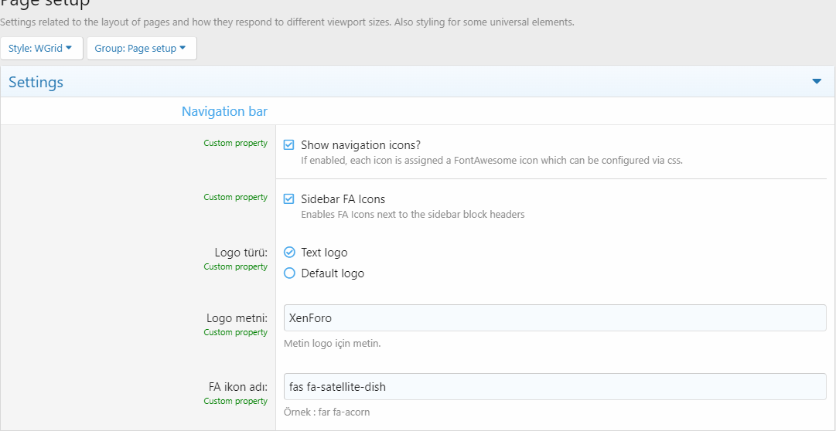The width and height of the screenshot is (836, 431).
Task: Click the Text logo label
Action: point(324,252)
